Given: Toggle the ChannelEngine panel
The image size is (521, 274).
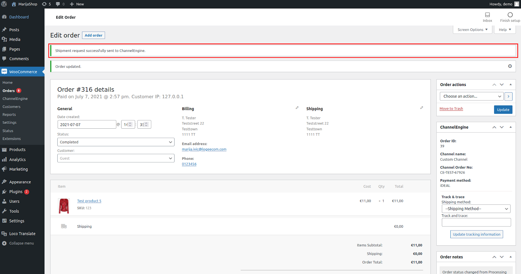Looking at the screenshot, I should [x=510, y=127].
